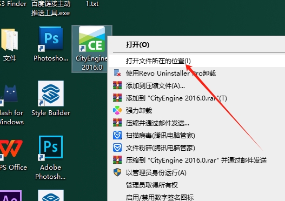This screenshot has height=201, width=285.
Task: Click the WinRAR icon beside 压缩到 "CityEngine 2016.0.rar" 并通过邮件发送
Action: pos(117,160)
